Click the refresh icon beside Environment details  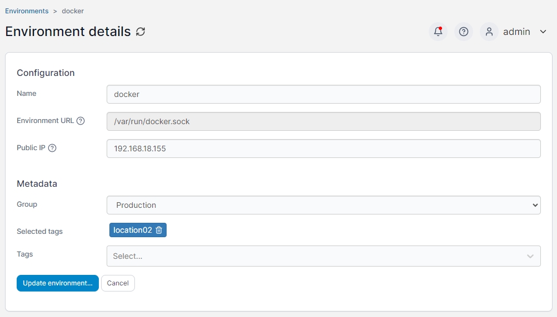(140, 32)
